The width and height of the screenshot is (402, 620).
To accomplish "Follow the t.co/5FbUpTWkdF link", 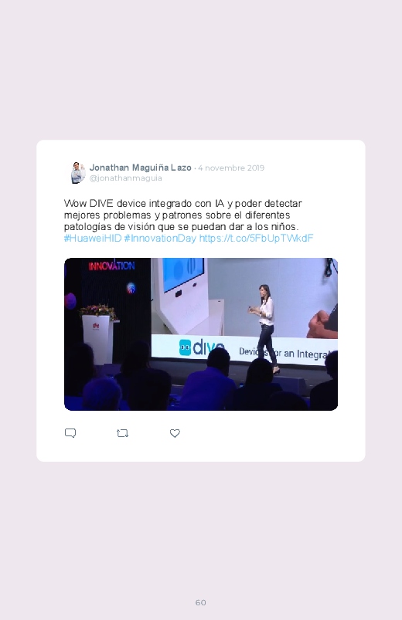I will (256, 238).
